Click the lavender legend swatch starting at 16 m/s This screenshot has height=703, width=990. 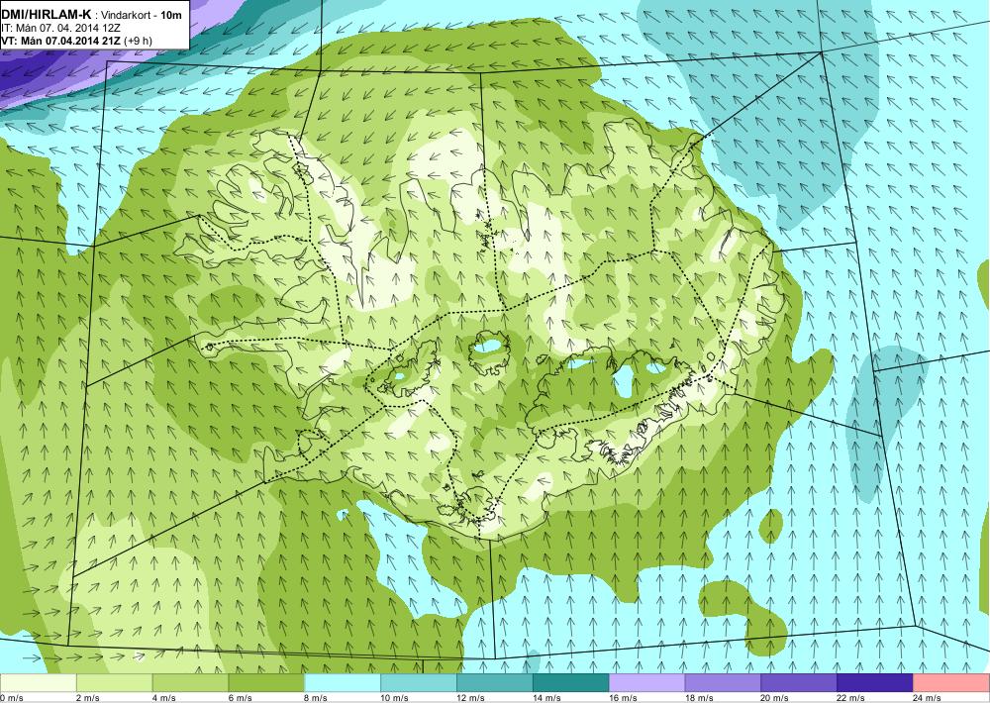[x=646, y=683]
